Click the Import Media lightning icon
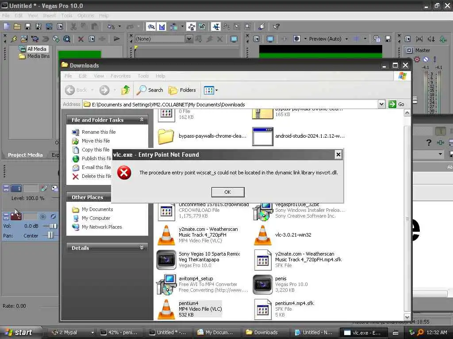This screenshot has width=453, height=339. (x=14, y=39)
